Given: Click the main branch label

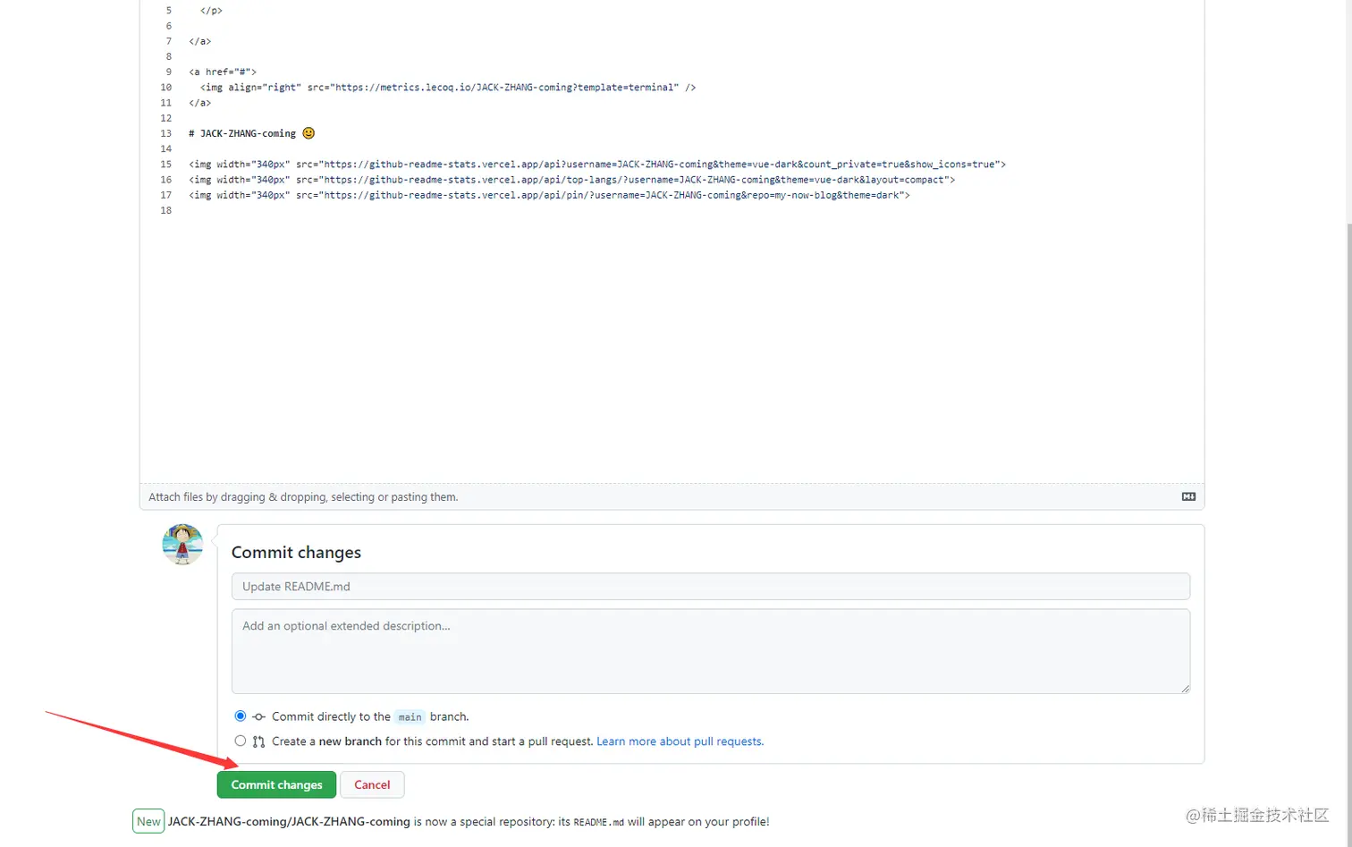Looking at the screenshot, I should tap(410, 717).
